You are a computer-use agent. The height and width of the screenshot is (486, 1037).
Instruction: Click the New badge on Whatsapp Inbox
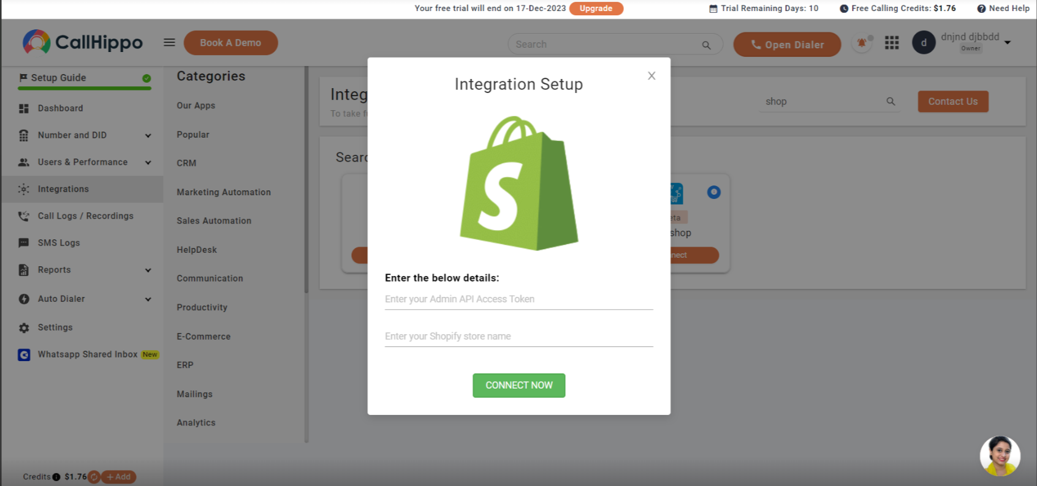pos(150,354)
